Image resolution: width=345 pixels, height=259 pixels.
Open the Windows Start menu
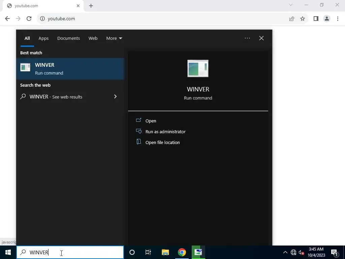pos(8,252)
